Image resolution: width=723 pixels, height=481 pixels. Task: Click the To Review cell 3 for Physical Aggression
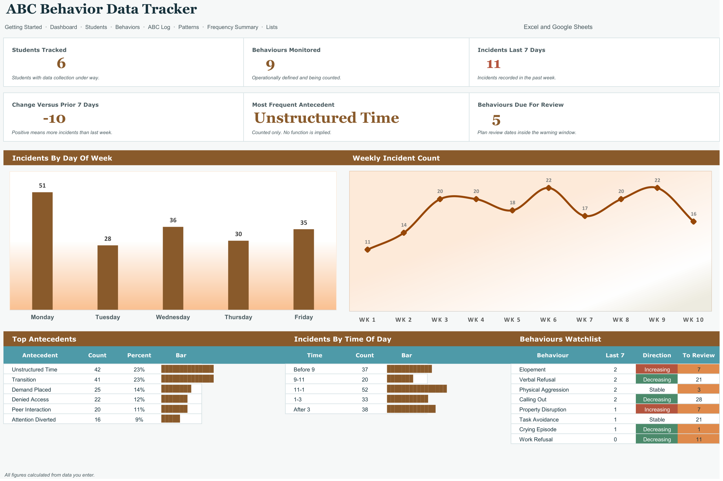698,389
